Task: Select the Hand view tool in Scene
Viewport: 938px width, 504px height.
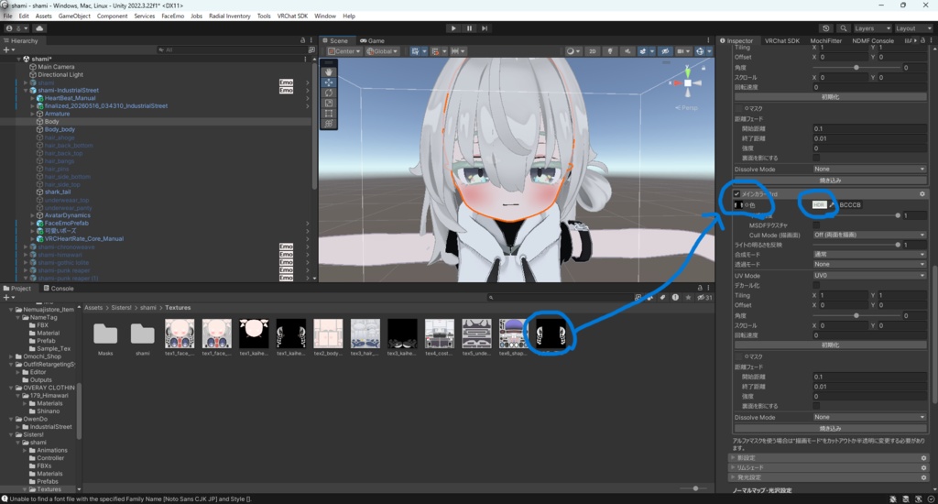Action: 329,71
